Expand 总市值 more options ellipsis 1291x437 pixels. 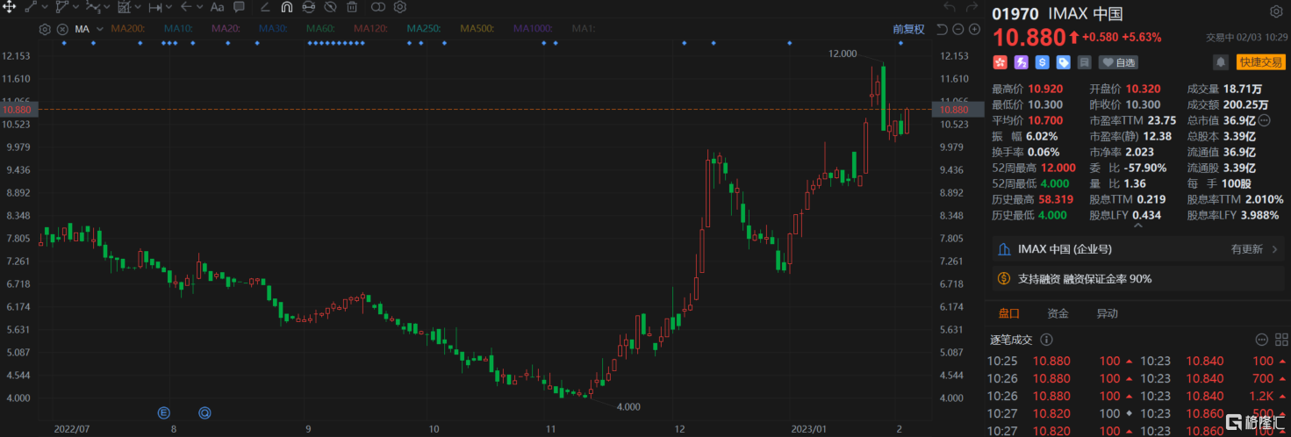coord(1265,119)
